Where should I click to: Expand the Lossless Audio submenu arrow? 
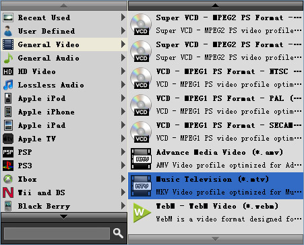click(x=123, y=85)
